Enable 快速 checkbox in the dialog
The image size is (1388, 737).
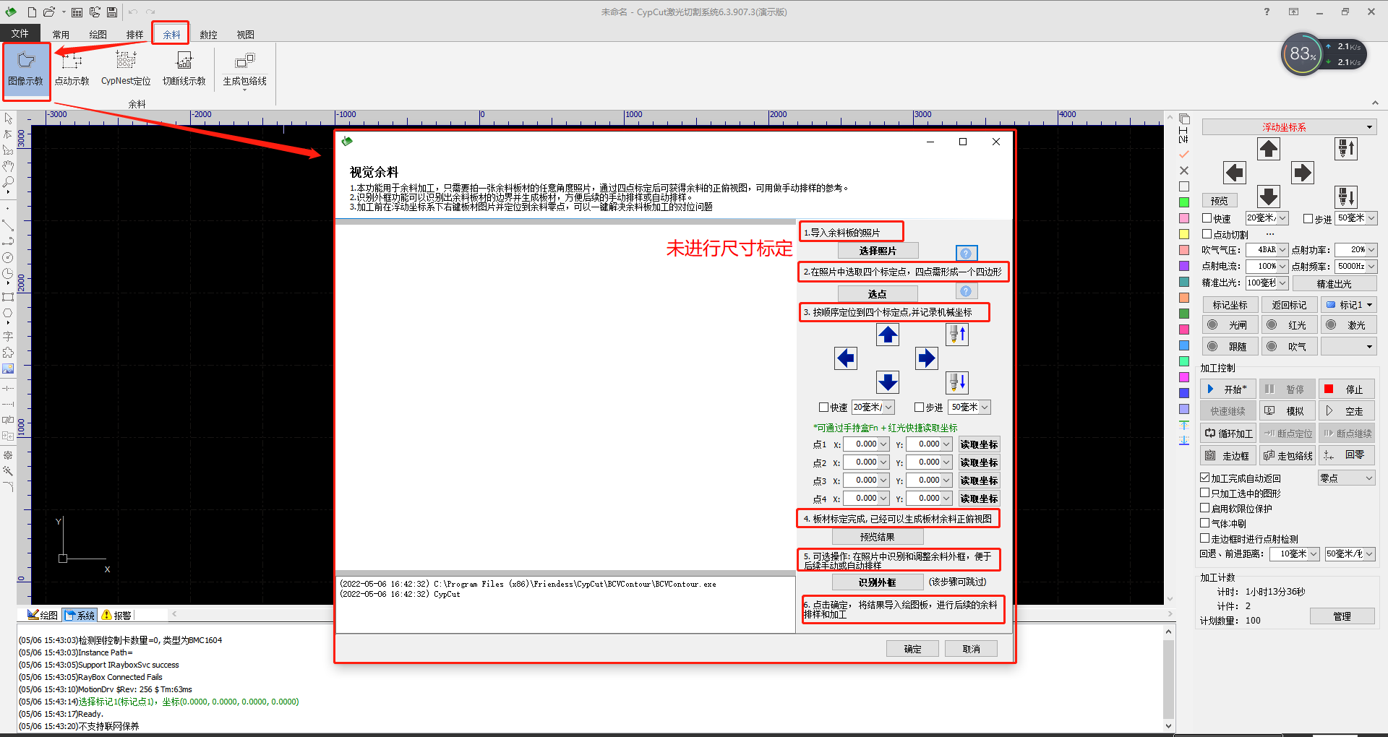[823, 408]
